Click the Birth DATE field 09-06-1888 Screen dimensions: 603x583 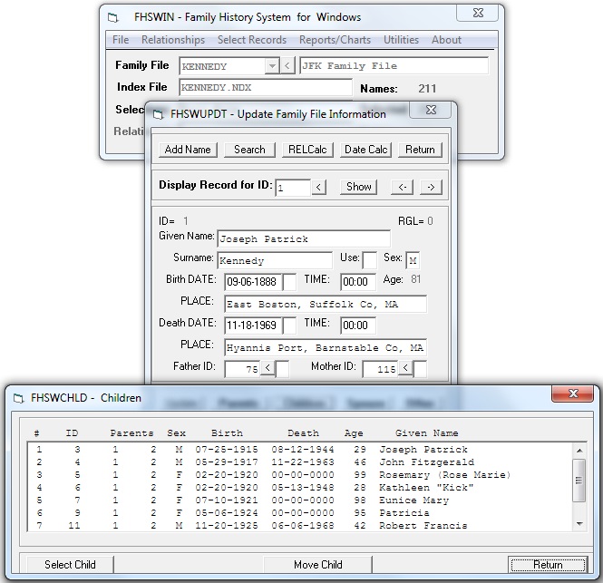253,282
